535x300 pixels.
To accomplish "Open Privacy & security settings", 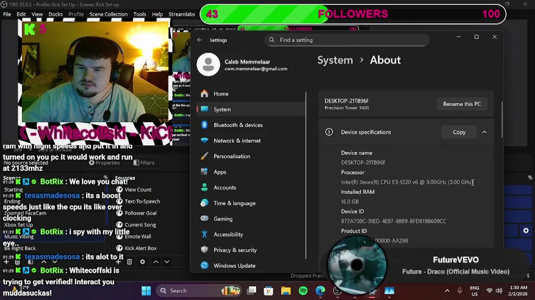I will [251, 250].
